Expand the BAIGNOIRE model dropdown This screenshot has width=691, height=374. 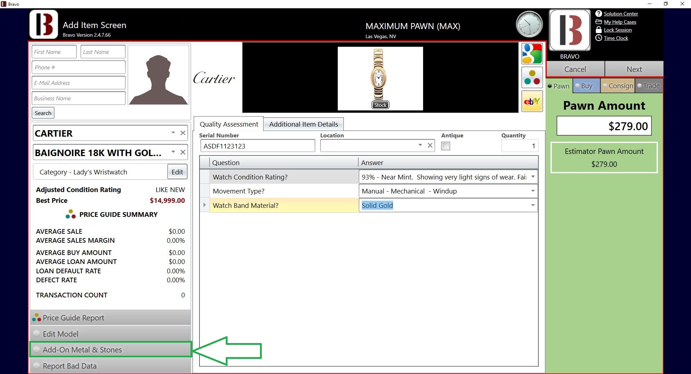(173, 152)
